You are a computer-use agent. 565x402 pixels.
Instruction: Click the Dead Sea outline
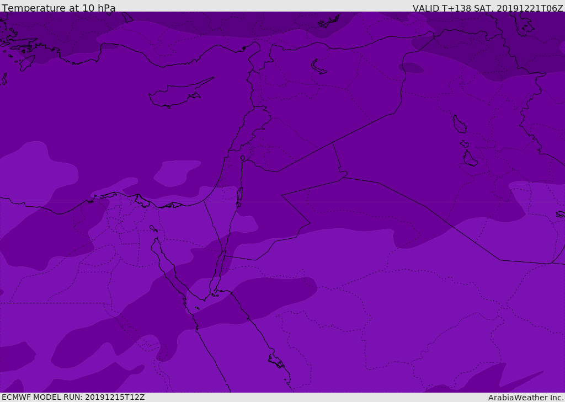click(x=239, y=195)
